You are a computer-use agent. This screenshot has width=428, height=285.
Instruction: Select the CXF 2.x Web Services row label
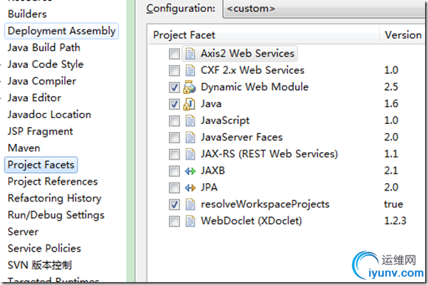pyautogui.click(x=252, y=70)
